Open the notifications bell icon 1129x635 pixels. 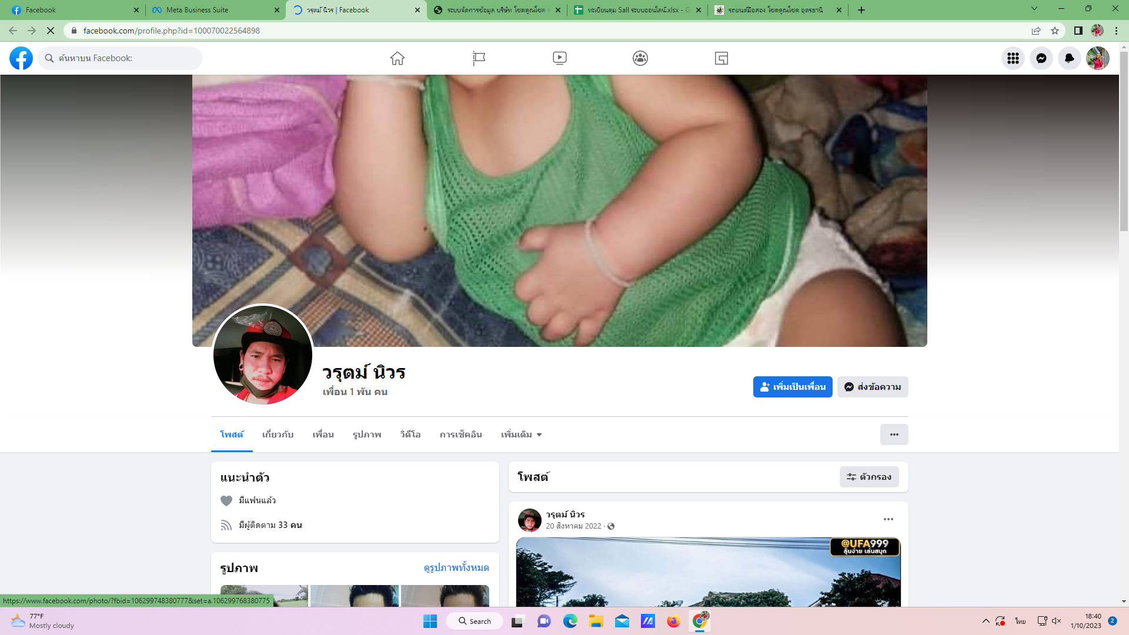click(x=1069, y=58)
